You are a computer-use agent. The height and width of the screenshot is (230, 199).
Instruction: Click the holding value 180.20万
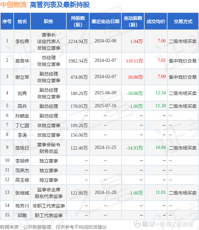coord(79,93)
